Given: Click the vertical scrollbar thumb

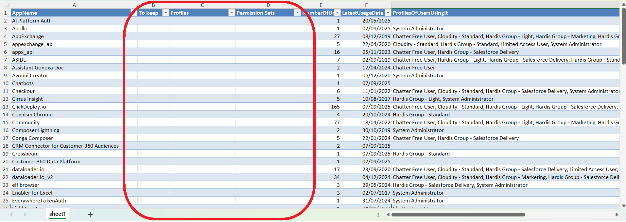Looking at the screenshot, I should pyautogui.click(x=623, y=36).
